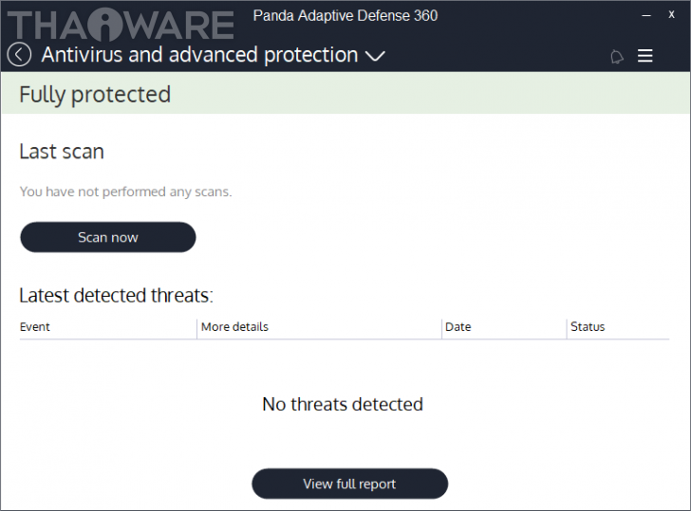Viewport: 691px width, 511px height.
Task: Open the hamburger menu
Action: 644,55
